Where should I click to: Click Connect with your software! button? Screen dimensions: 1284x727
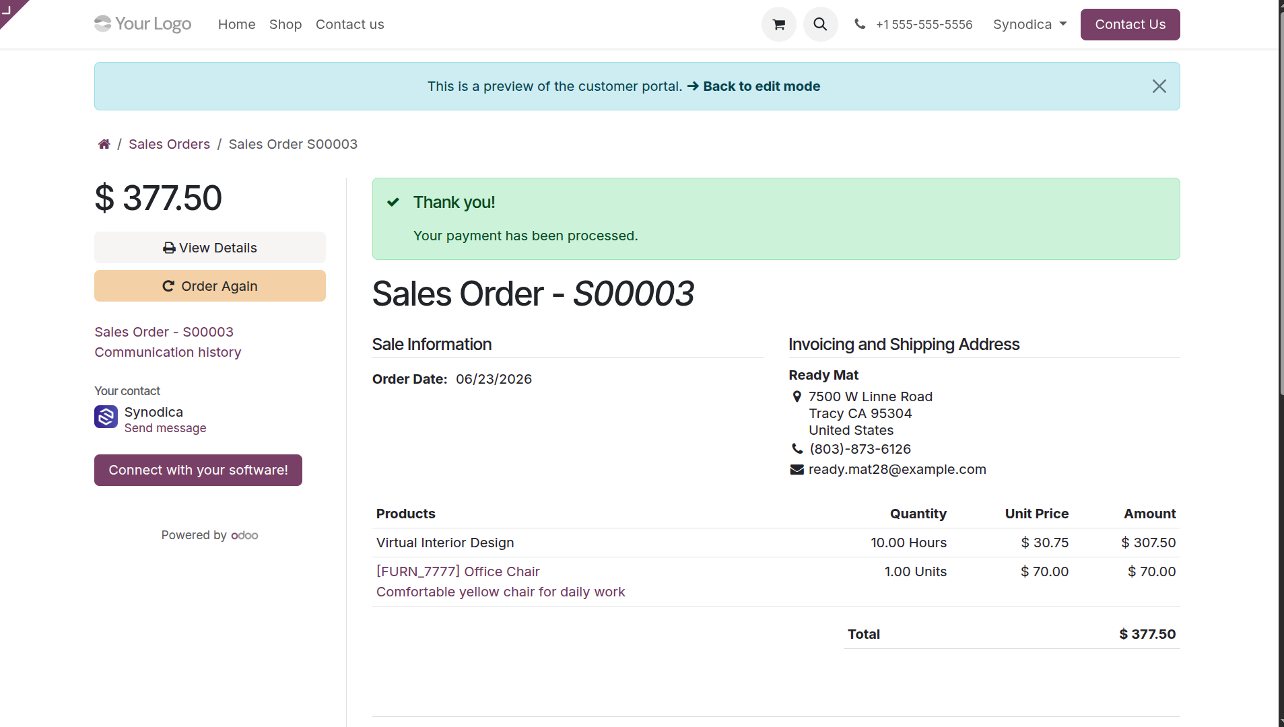[x=198, y=470]
